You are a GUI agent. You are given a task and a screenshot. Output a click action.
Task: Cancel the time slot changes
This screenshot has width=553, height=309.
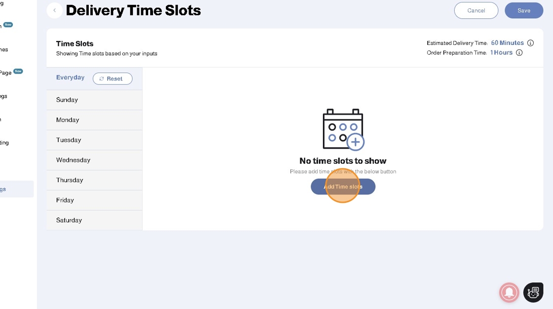coord(476,10)
